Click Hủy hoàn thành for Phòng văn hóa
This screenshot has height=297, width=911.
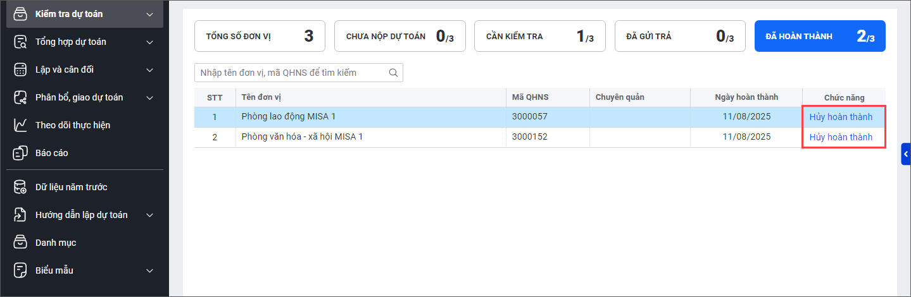point(841,137)
